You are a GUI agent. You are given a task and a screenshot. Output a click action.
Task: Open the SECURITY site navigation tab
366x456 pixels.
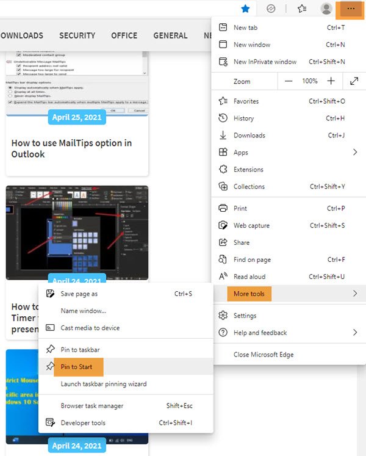(x=77, y=35)
